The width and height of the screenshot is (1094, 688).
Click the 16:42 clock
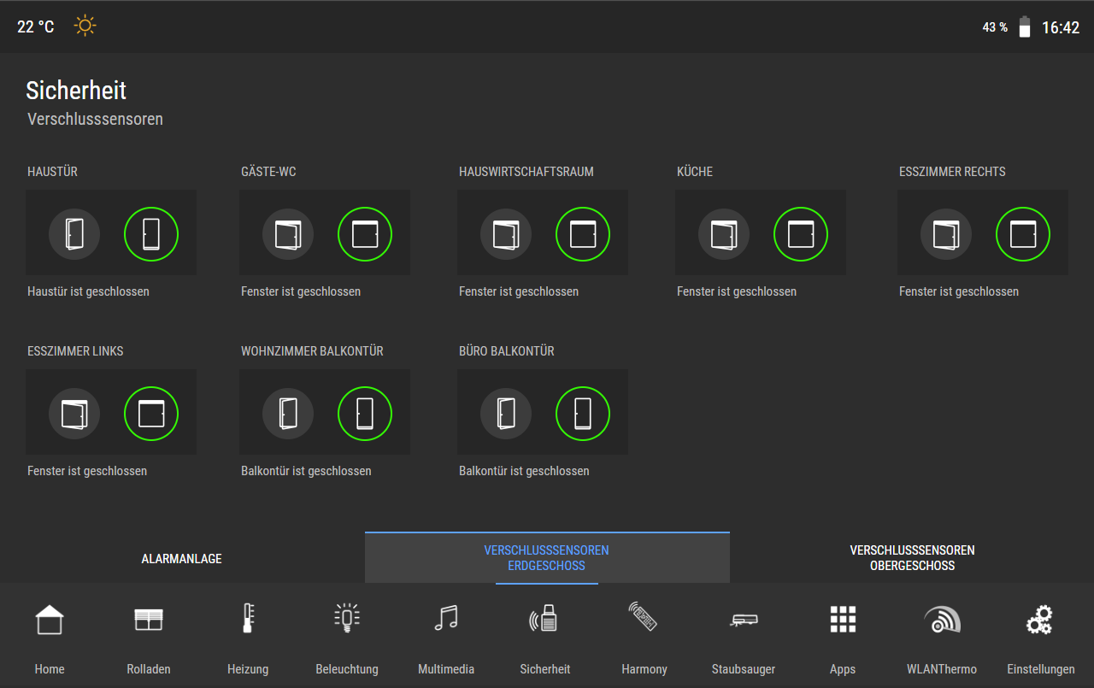click(1061, 27)
